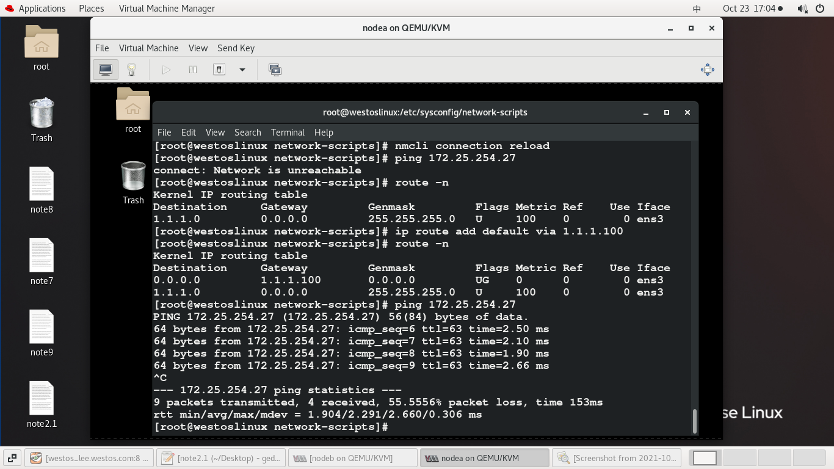Click the power icon in the system tray
This screenshot has height=469, width=834.
tap(820, 8)
